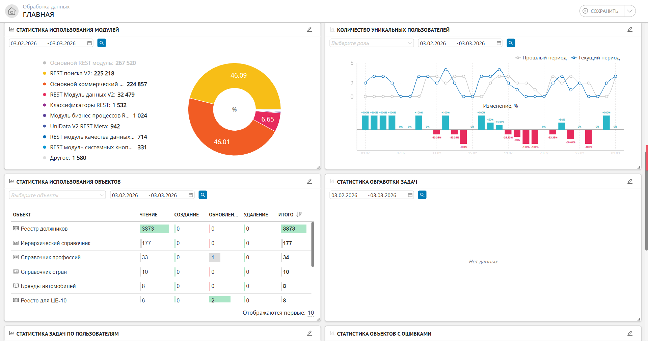Click search icon in object usage statistics
The height and width of the screenshot is (341, 648).
tap(203, 195)
